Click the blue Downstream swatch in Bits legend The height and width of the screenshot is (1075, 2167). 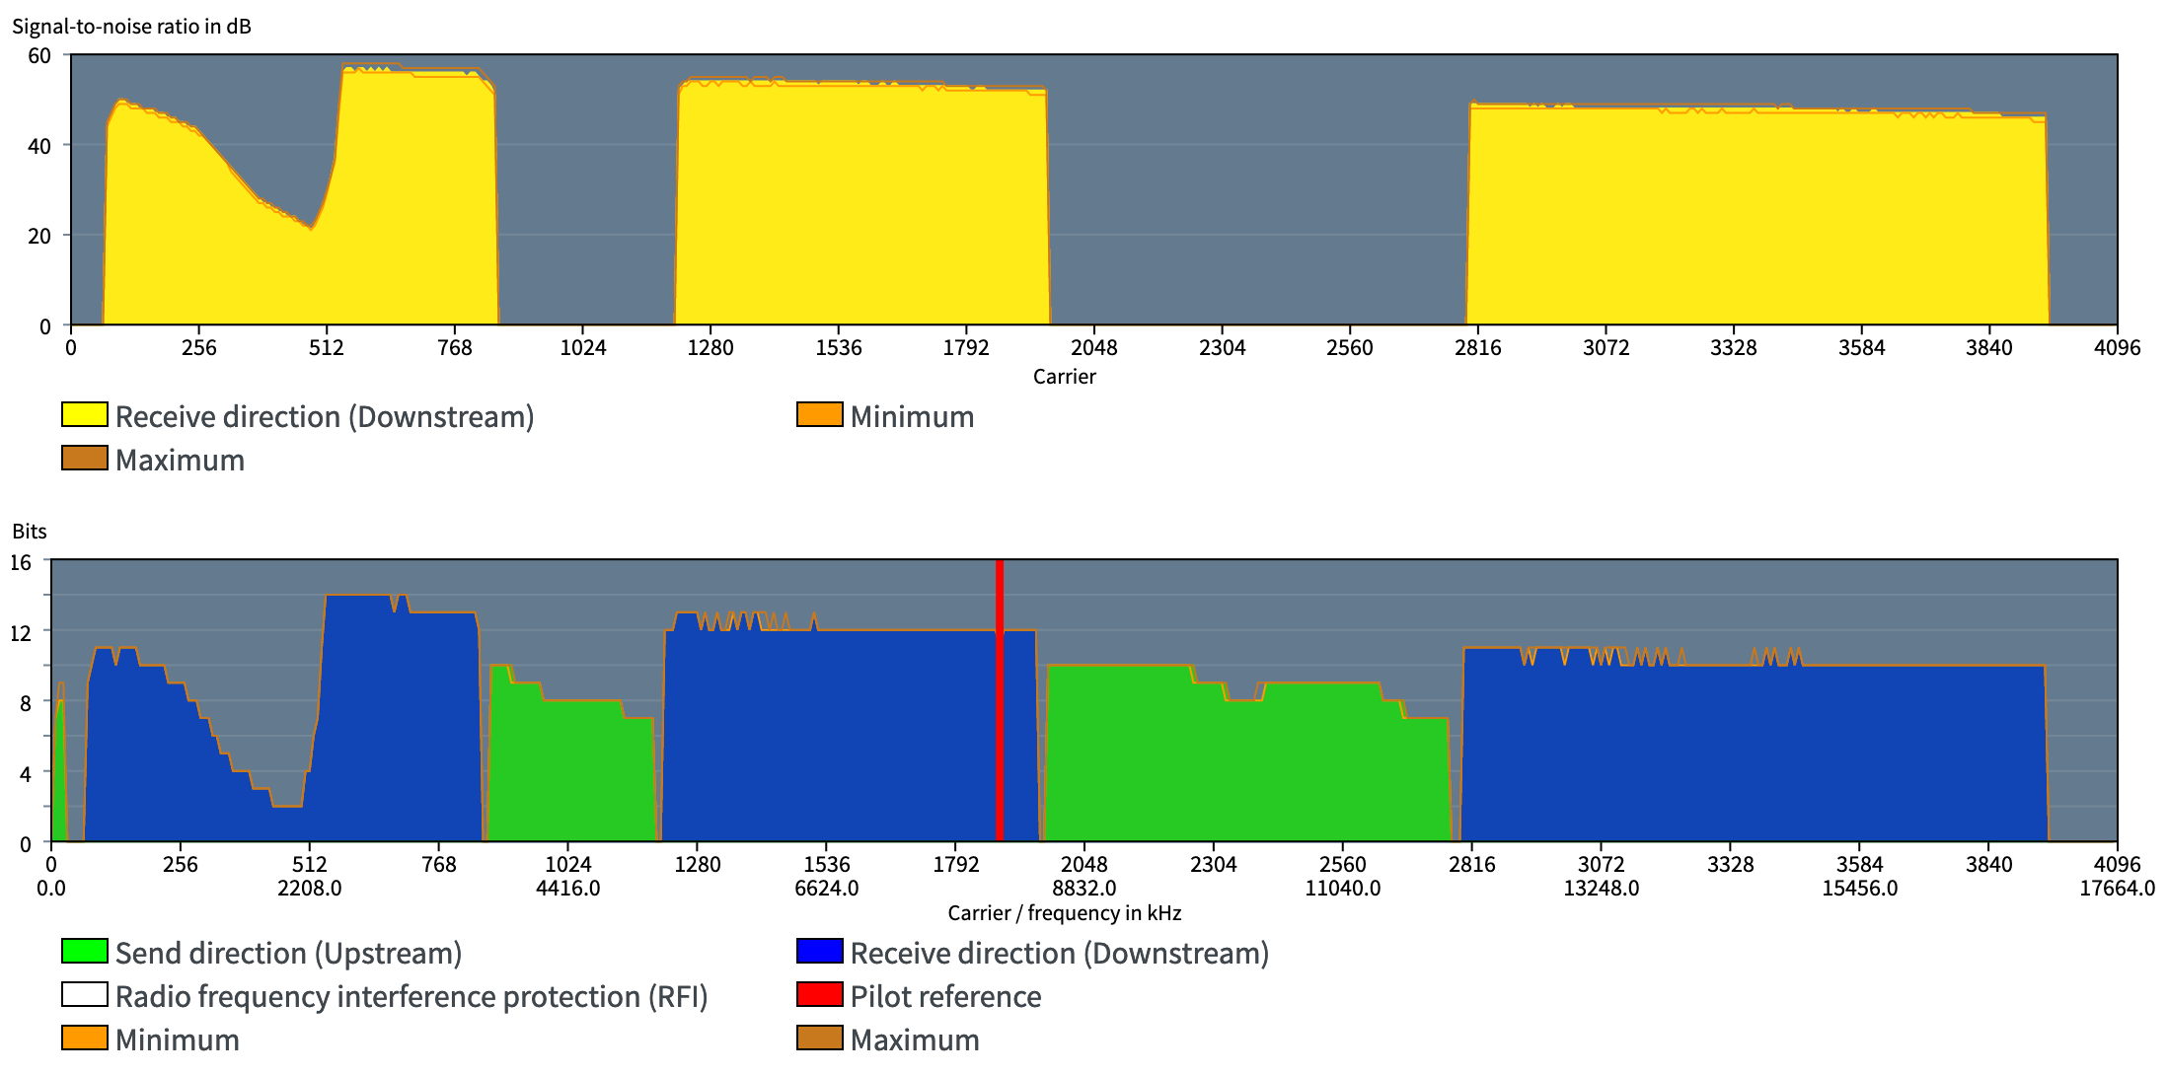820,952
